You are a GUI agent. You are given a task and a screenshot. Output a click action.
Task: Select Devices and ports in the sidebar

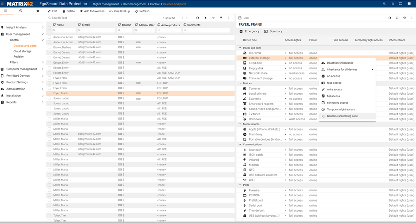pos(25,45)
